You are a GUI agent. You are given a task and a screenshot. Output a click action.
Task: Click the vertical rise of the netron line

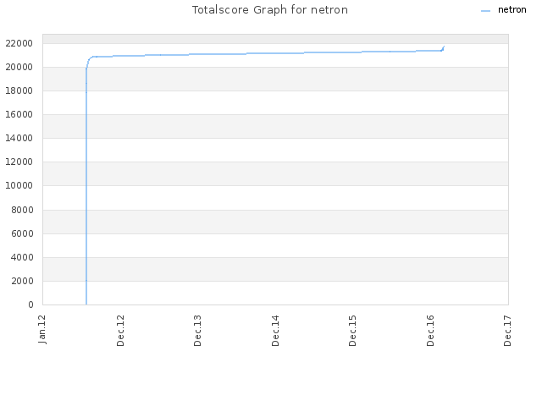(86, 186)
